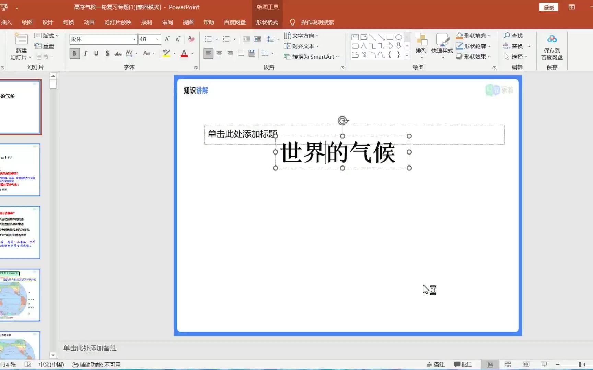The width and height of the screenshot is (593, 370).
Task: Select right arrow shape in gallery
Action: click(x=390, y=46)
